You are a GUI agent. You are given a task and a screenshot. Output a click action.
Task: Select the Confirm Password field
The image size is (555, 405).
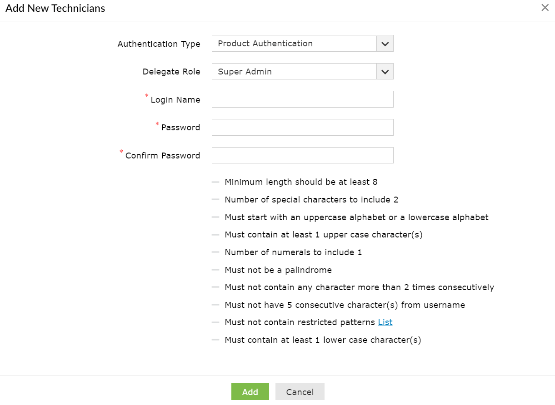click(x=302, y=155)
